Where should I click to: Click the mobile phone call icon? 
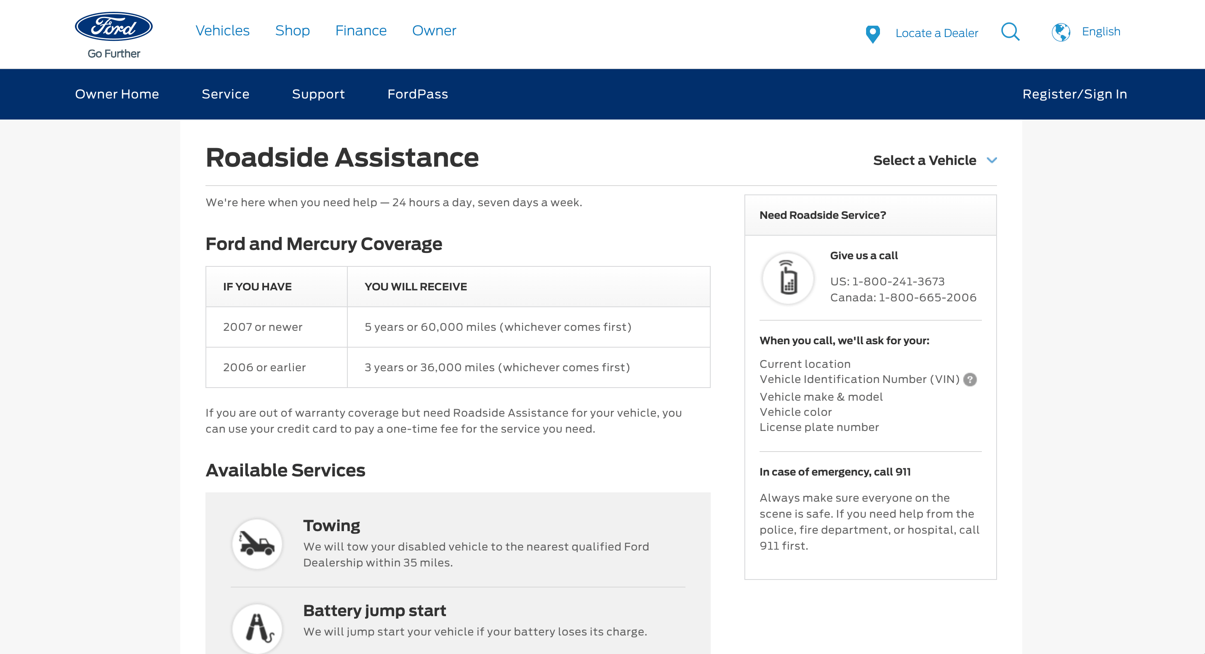point(788,279)
